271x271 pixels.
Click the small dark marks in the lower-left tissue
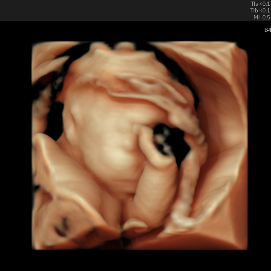pos(61,227)
